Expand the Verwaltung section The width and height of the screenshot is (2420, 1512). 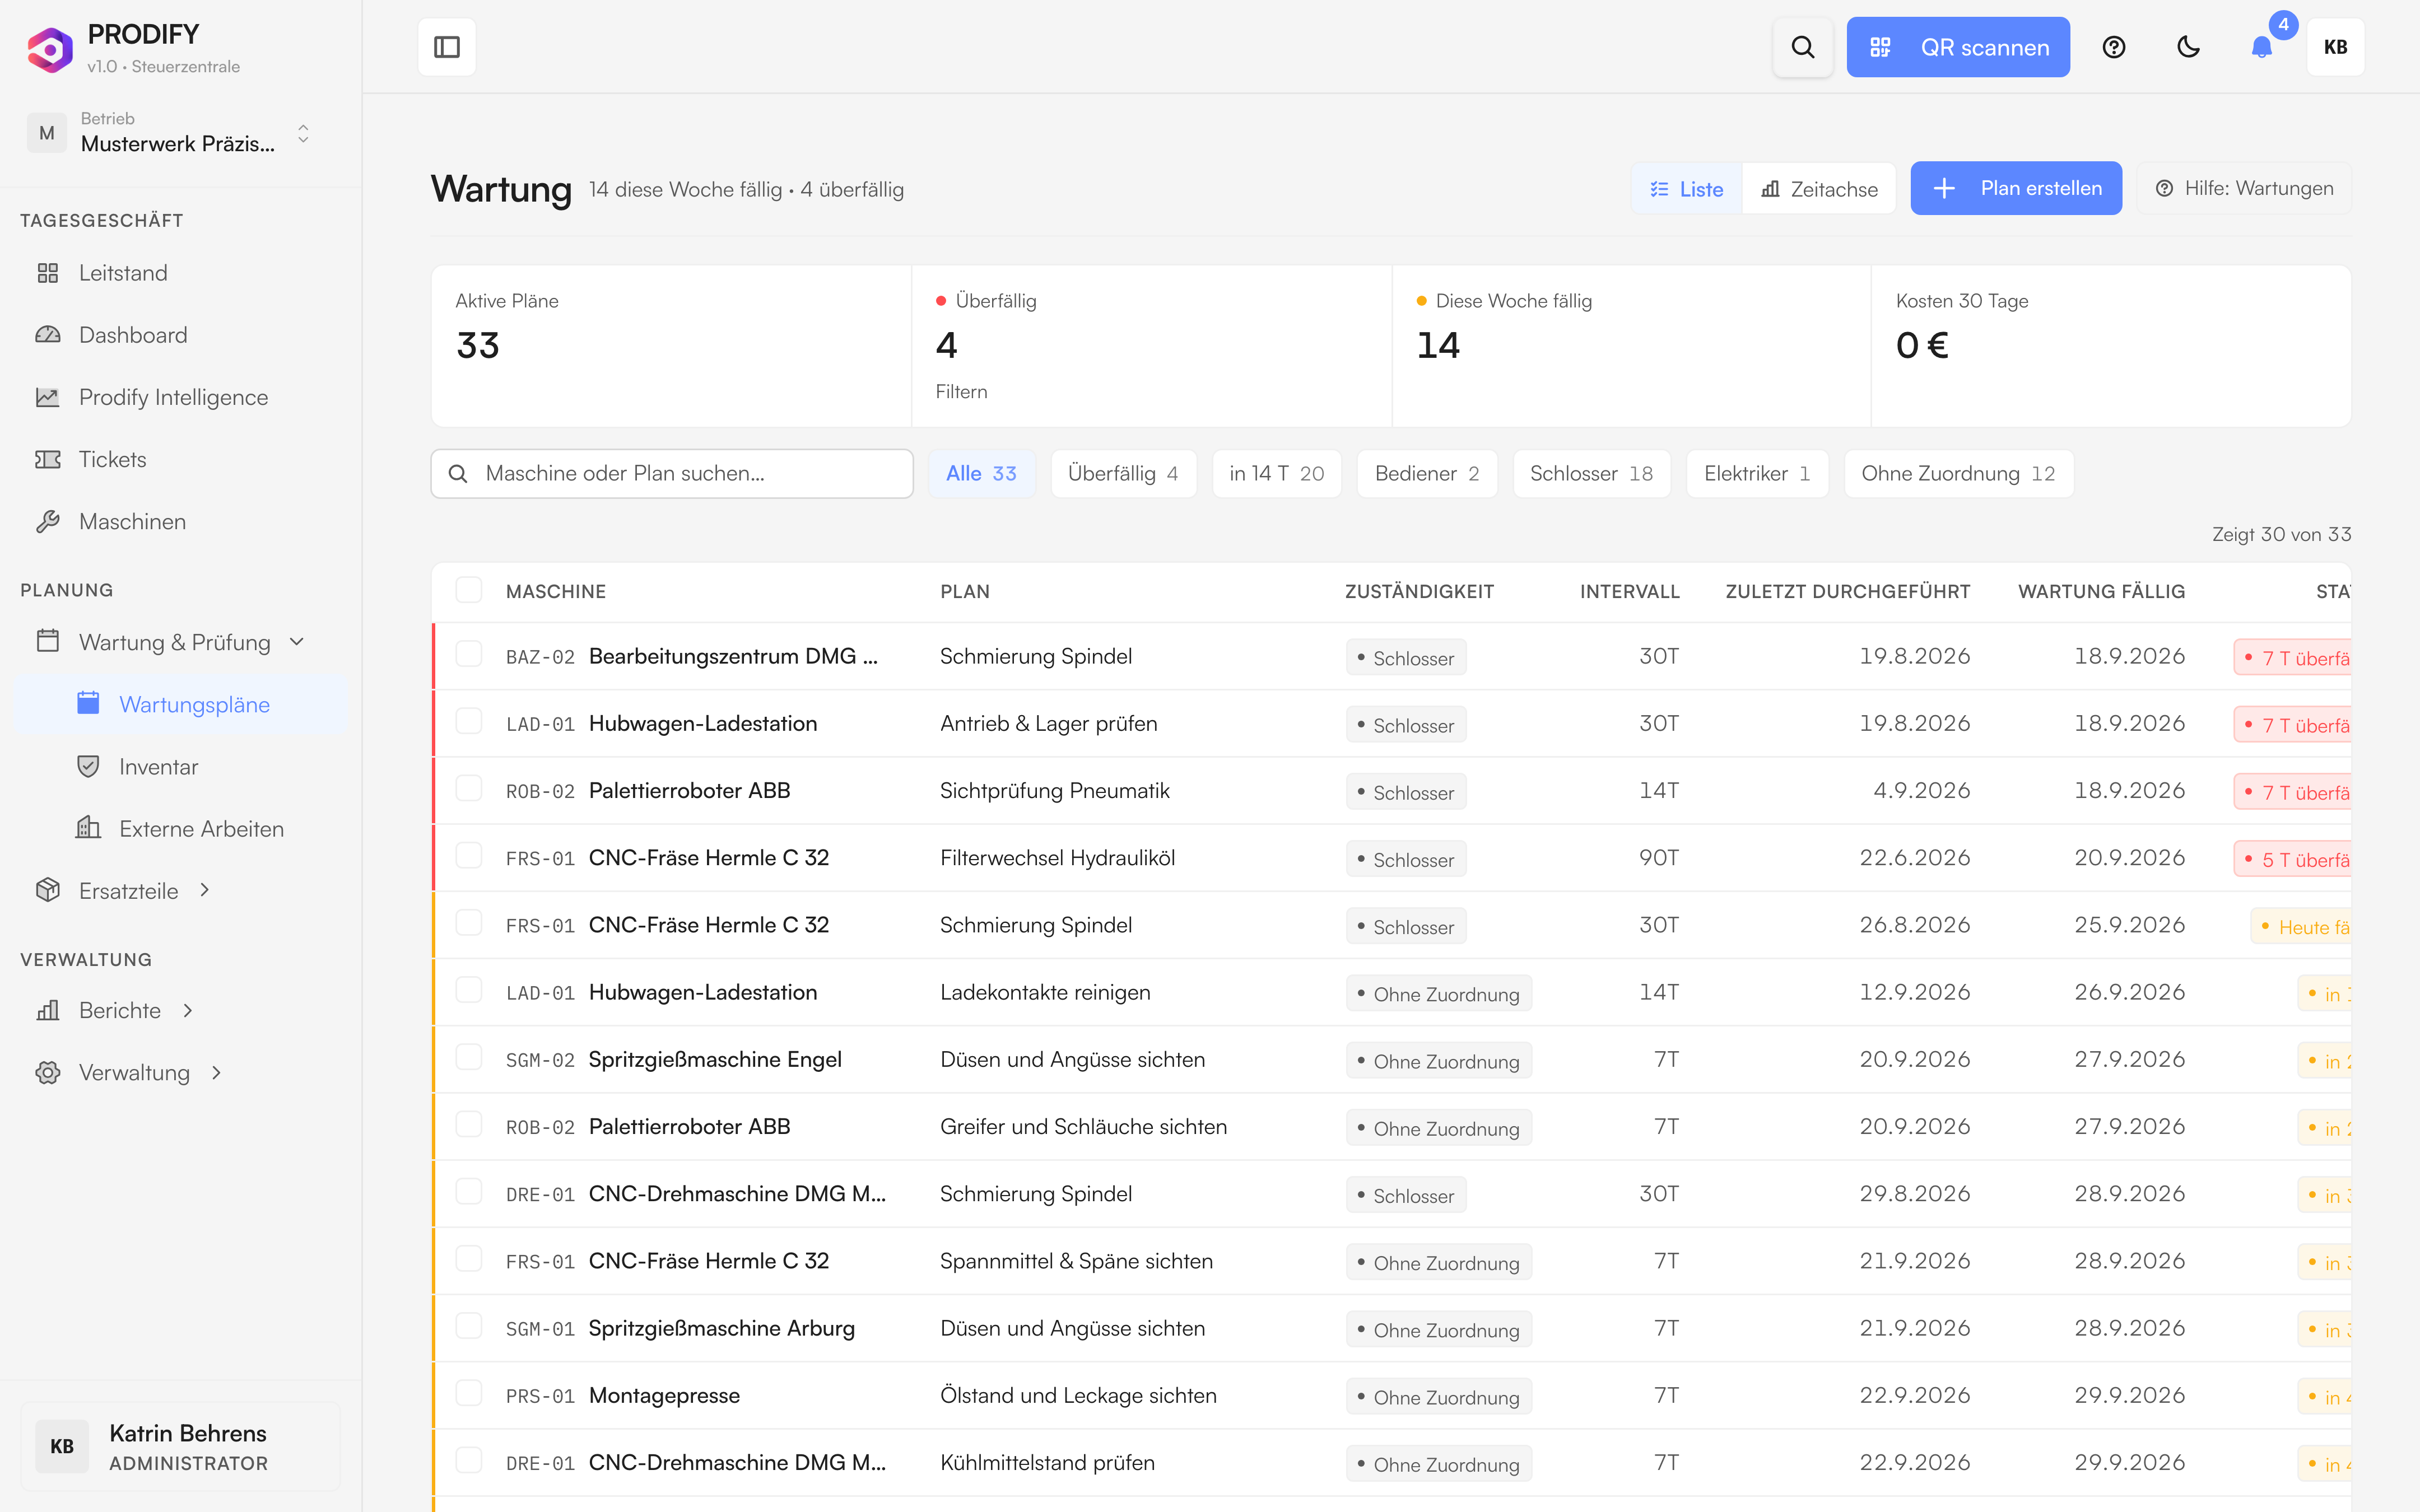coord(216,1073)
